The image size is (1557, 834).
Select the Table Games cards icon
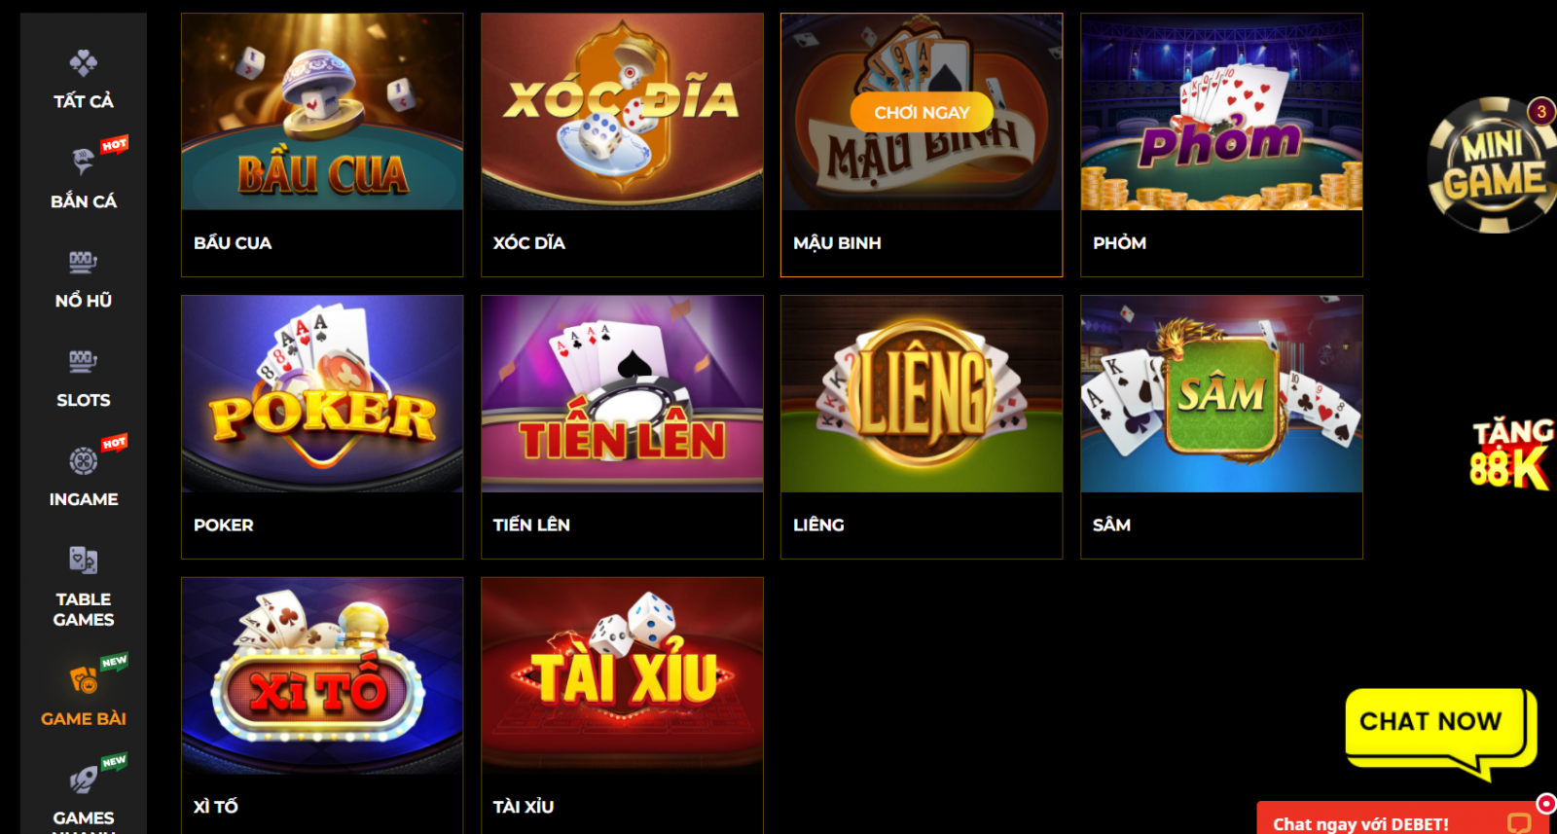pyautogui.click(x=84, y=561)
